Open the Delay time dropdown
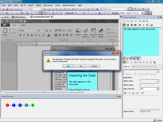 tap(158, 89)
